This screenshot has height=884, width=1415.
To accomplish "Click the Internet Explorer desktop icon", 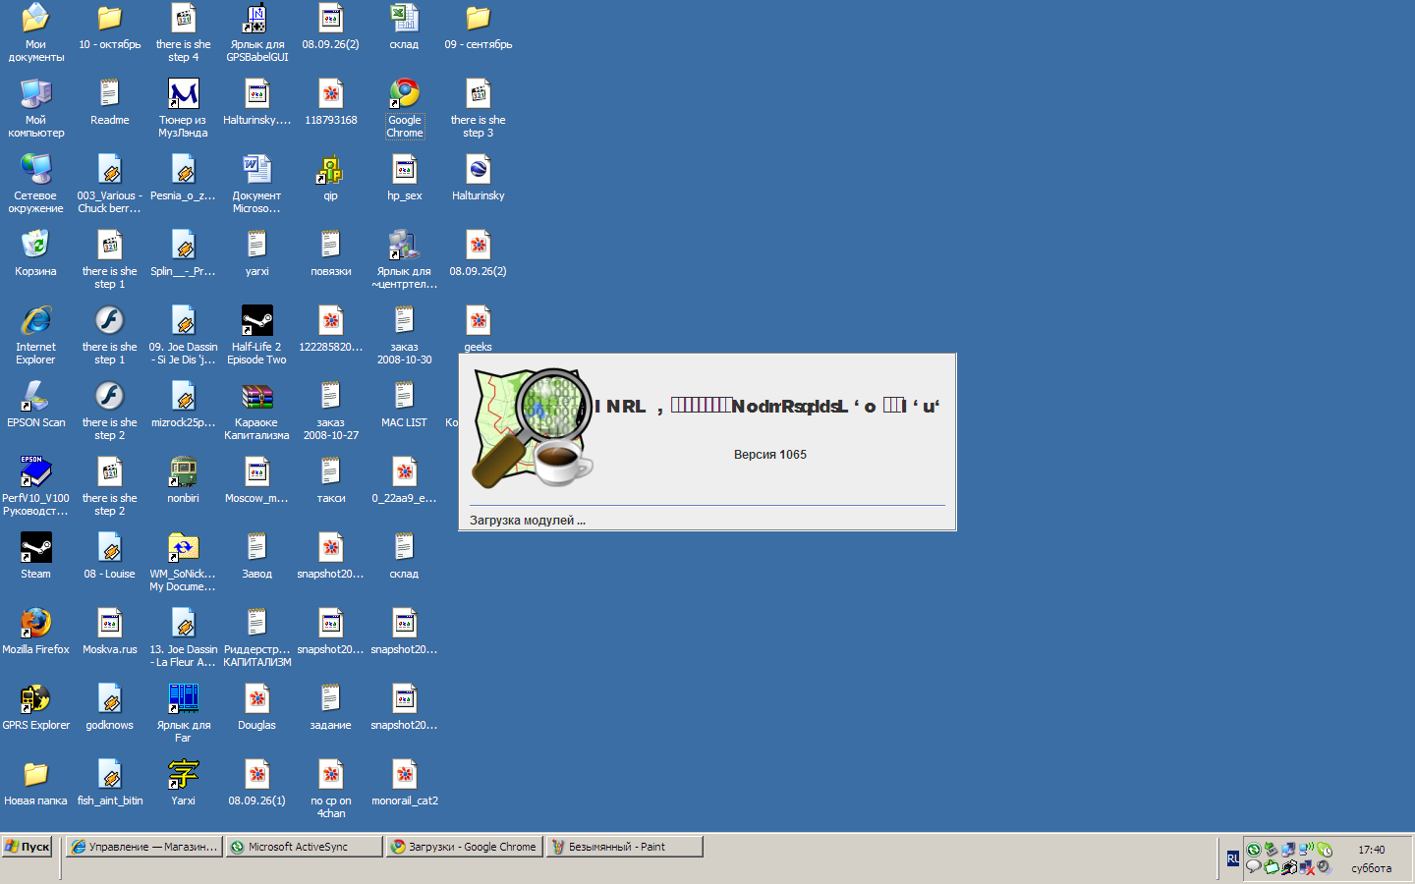I will tap(36, 321).
